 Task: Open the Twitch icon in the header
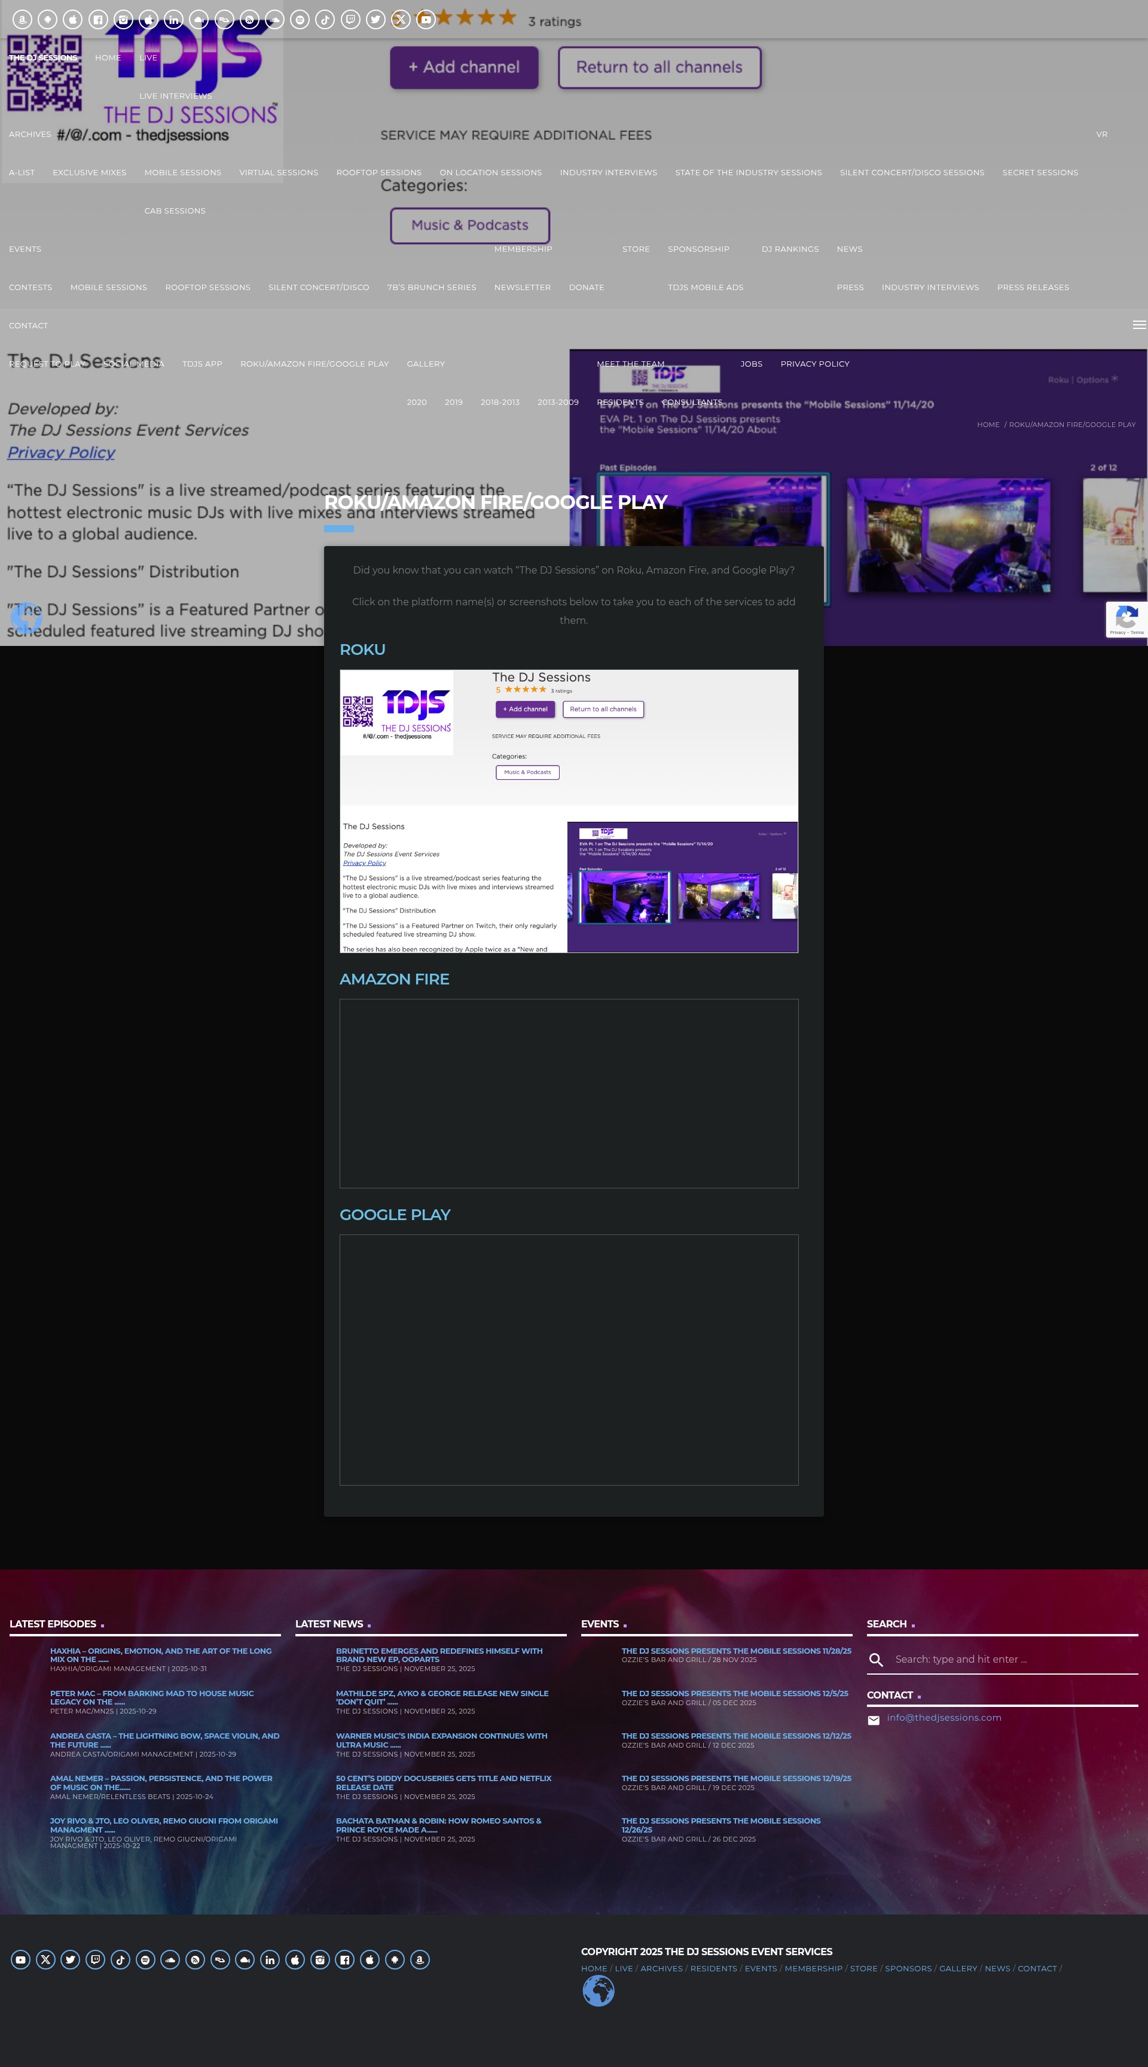point(350,19)
